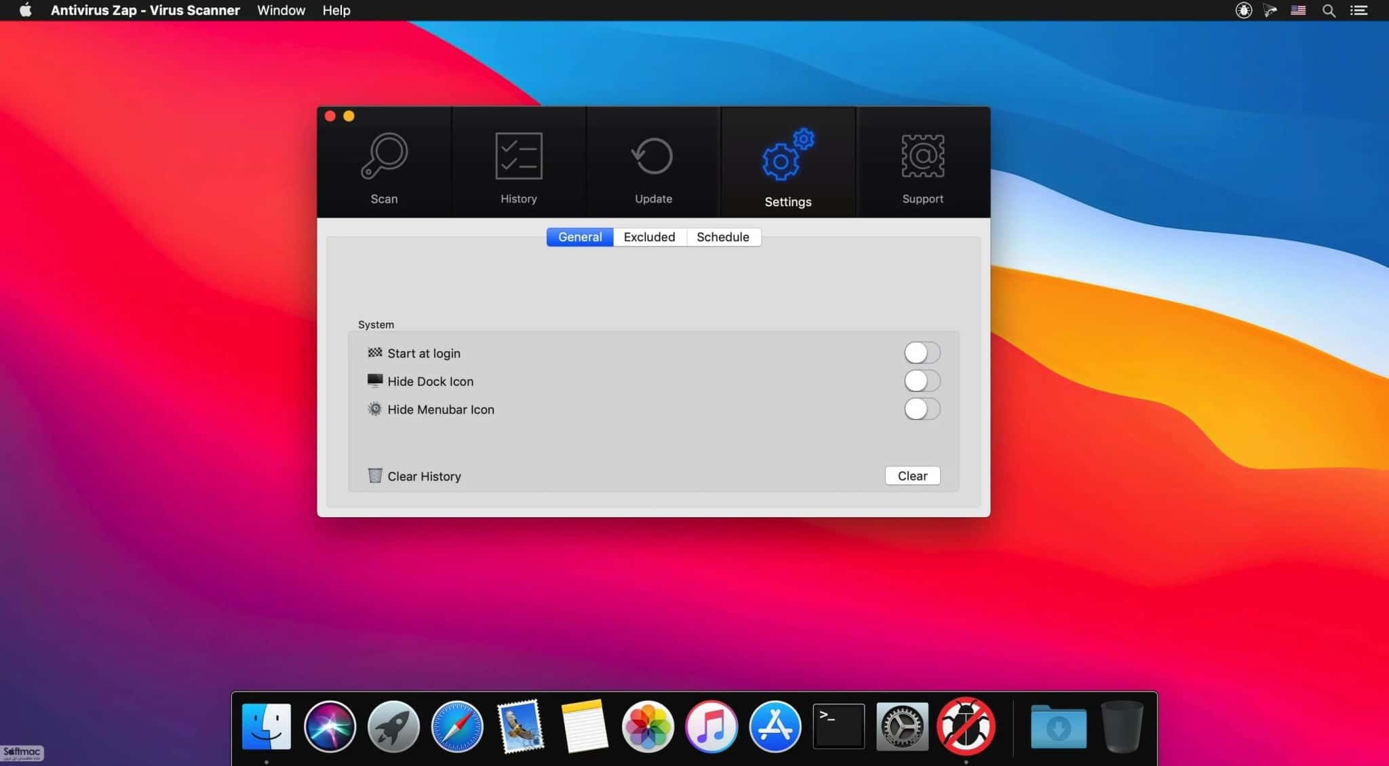Click the trash can icon beside Clear History
This screenshot has width=1389, height=766.
tap(375, 475)
